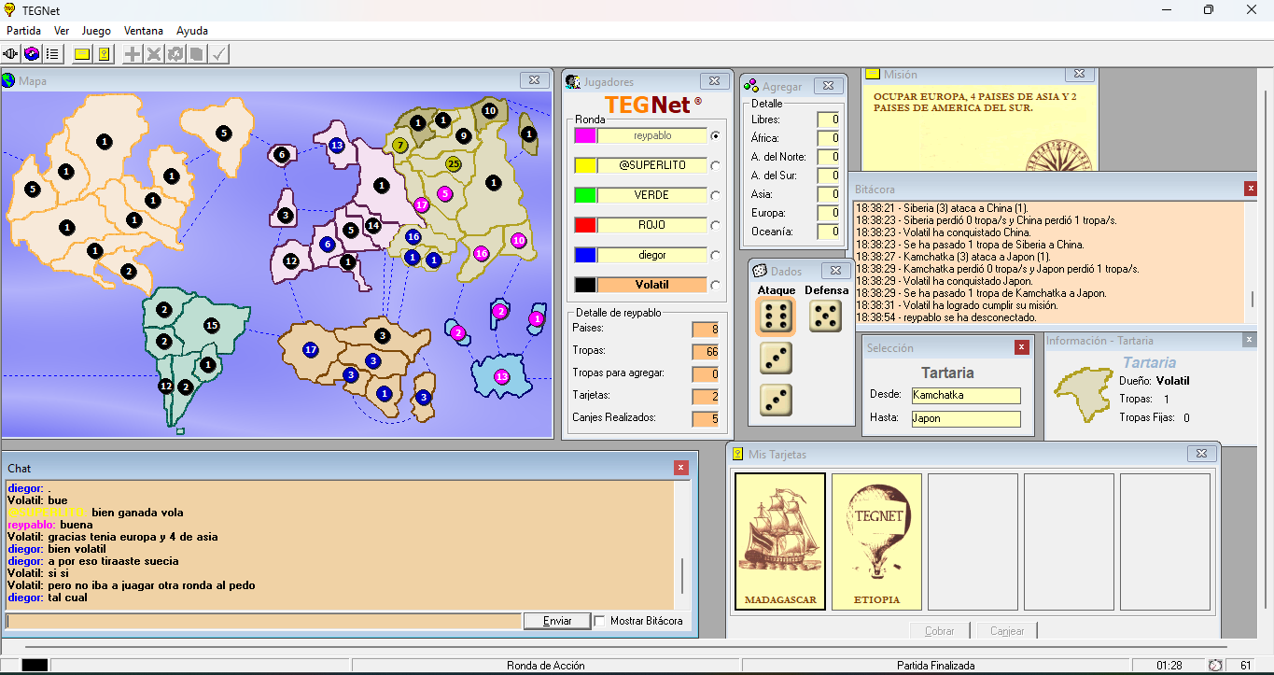Select the Volatil player radio button

716,285
